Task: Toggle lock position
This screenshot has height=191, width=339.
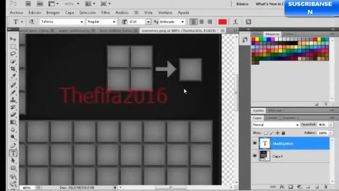Action: click(x=278, y=133)
